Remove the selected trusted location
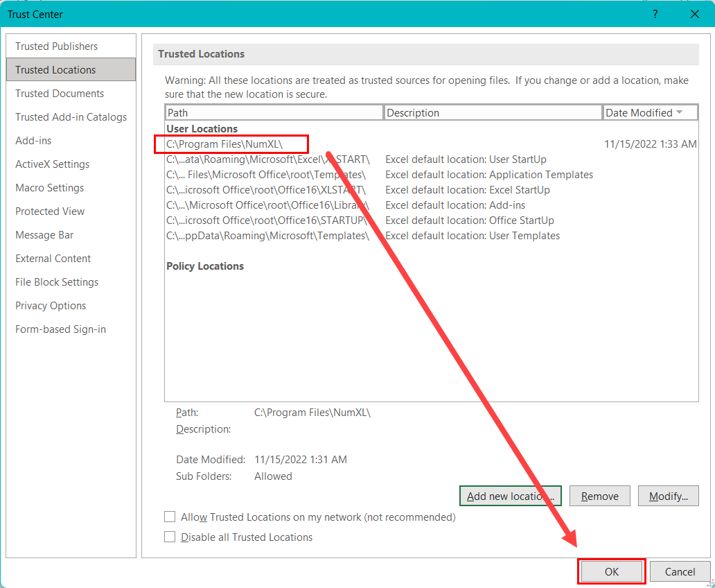 coord(599,496)
